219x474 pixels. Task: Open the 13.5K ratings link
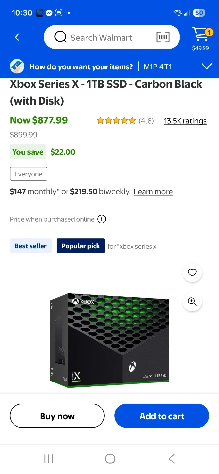pyautogui.click(x=185, y=121)
